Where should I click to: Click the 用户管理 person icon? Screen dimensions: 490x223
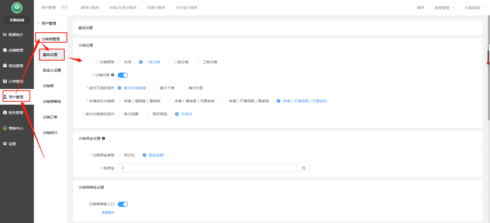[5, 97]
